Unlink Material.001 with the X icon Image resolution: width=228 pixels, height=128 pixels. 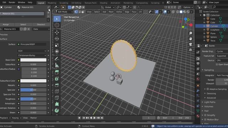click(x=28, y=29)
